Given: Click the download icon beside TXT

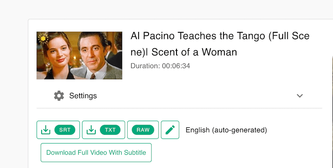Looking at the screenshot, I should (91, 130).
